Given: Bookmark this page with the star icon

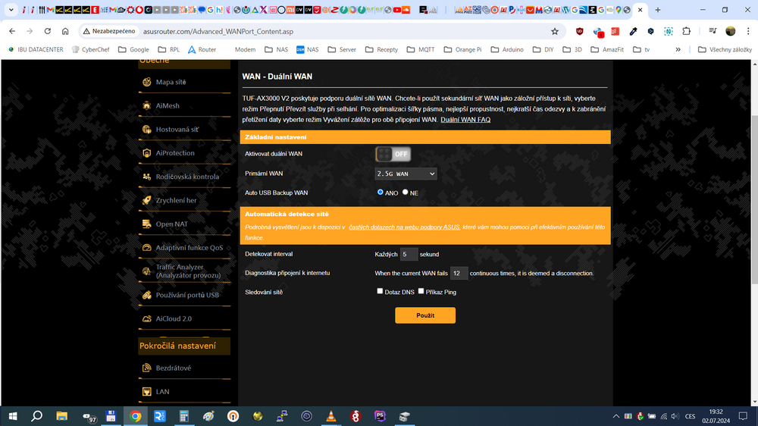Looking at the screenshot, I should (x=555, y=31).
